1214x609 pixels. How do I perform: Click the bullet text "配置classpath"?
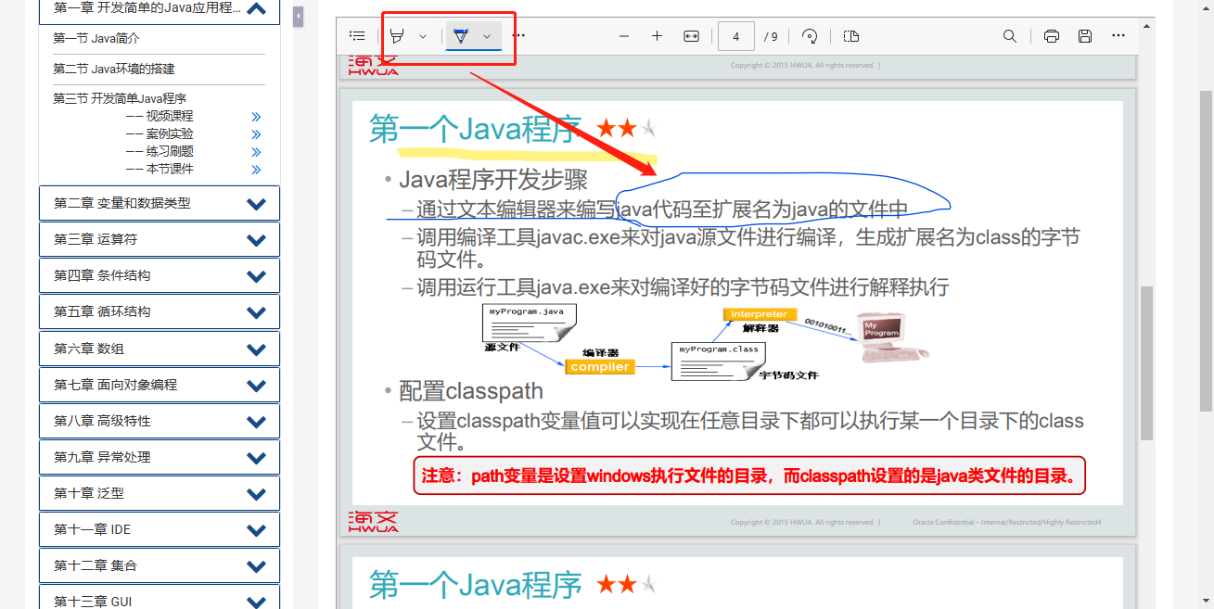(x=471, y=390)
